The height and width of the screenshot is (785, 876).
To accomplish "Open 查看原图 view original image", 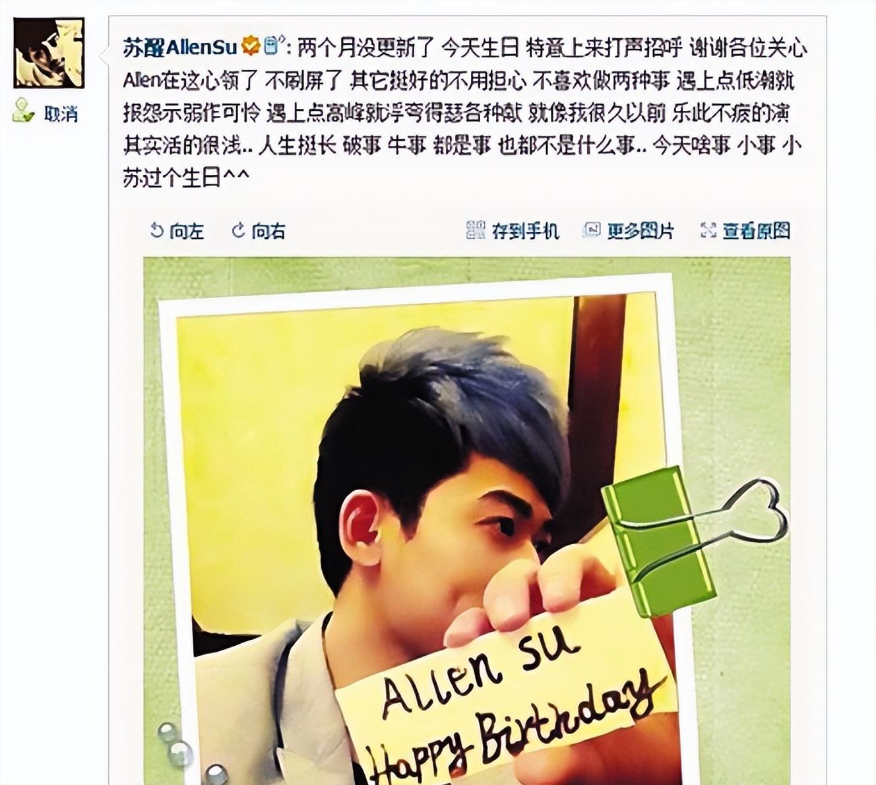I will click(745, 230).
